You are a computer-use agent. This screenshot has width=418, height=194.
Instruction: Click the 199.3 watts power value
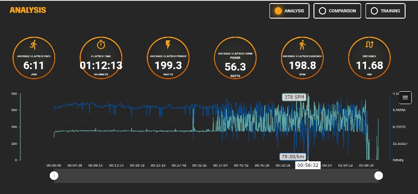168,66
